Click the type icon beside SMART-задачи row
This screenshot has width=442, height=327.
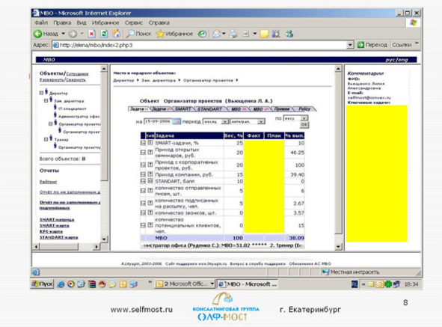pos(150,143)
